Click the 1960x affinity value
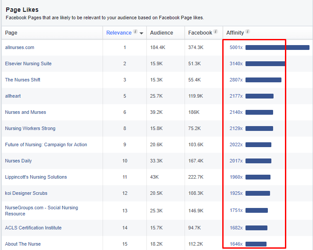Screen dimensions: 313x250 coord(236,177)
